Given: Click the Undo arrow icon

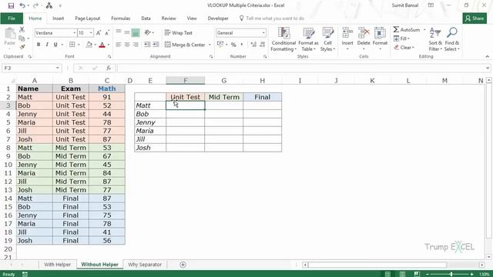Looking at the screenshot, I should (22, 5).
